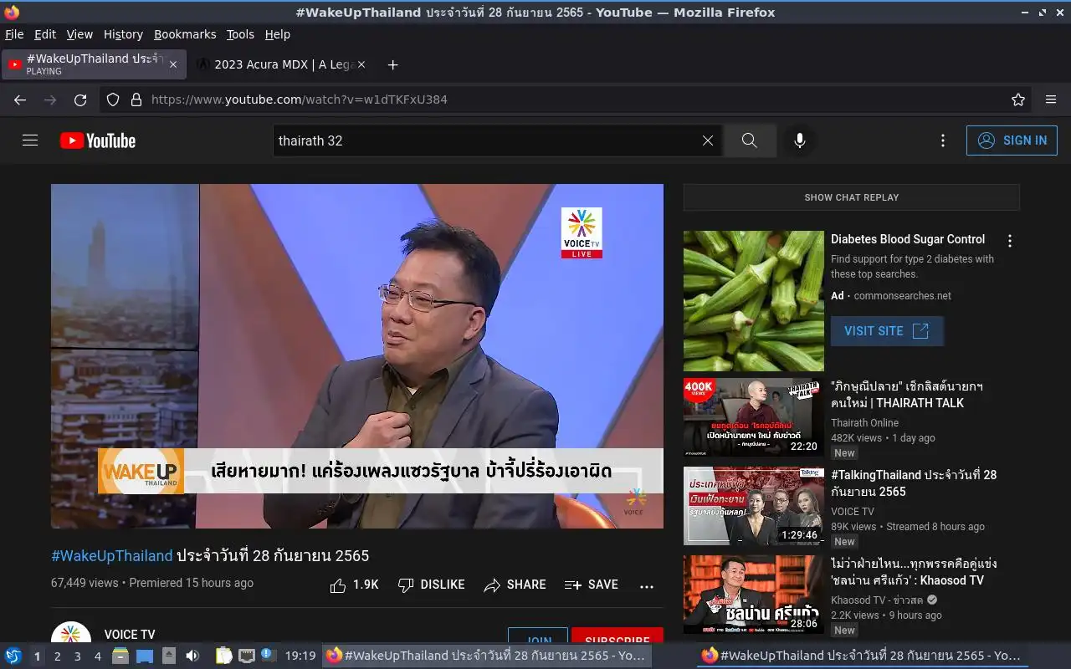Like the video showing 1.9K likes

(x=354, y=585)
